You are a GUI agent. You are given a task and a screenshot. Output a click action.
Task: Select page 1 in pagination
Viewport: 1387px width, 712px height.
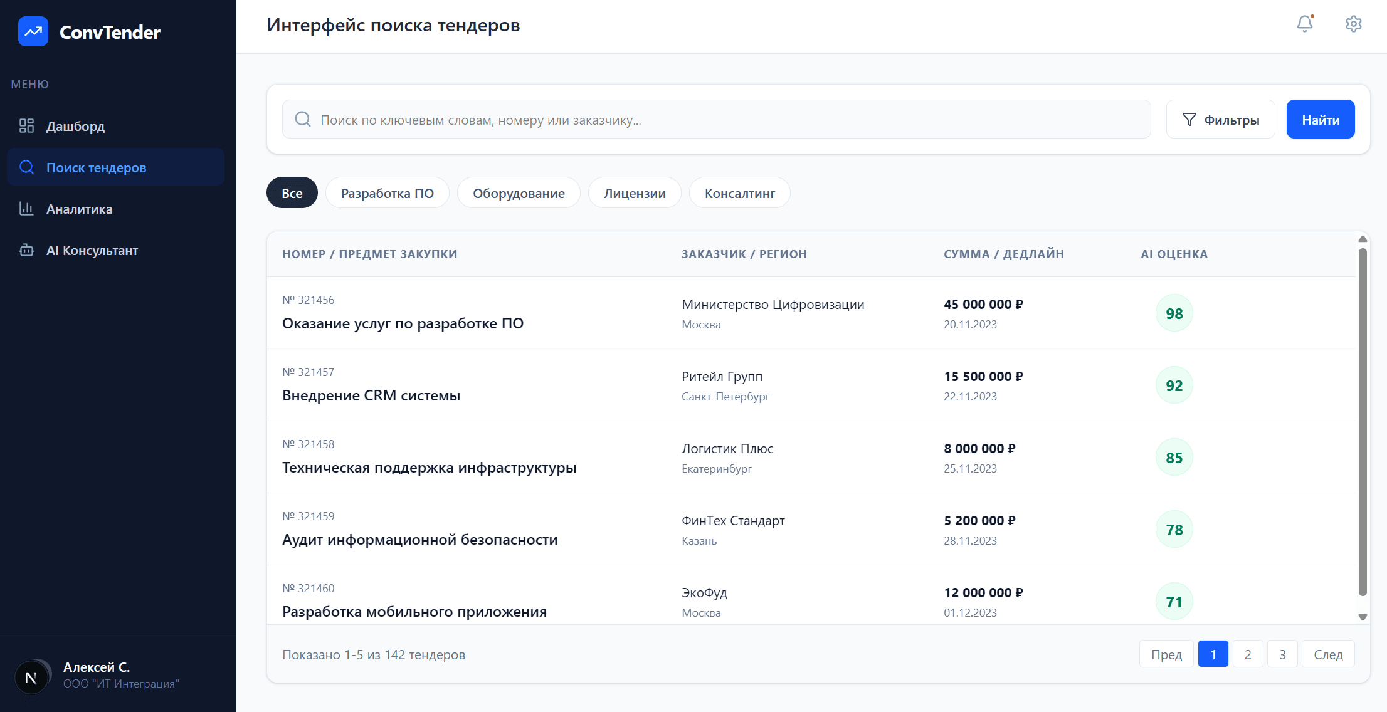pyautogui.click(x=1213, y=654)
